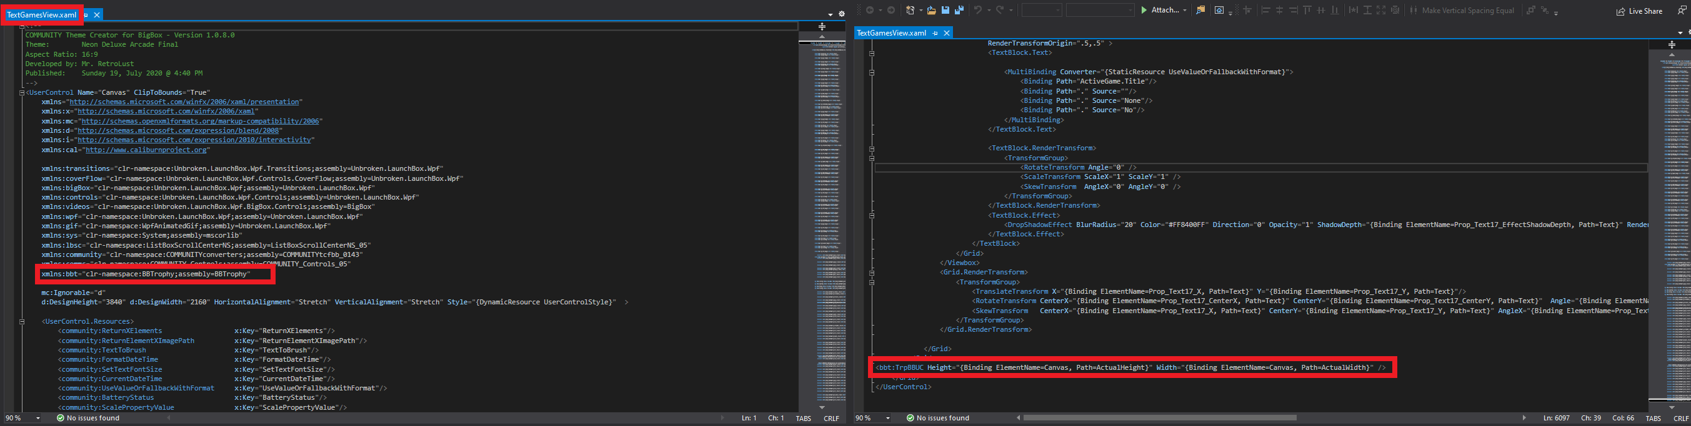Open the solution configurations combo box
Image resolution: width=1691 pixels, height=426 pixels.
1042,10
